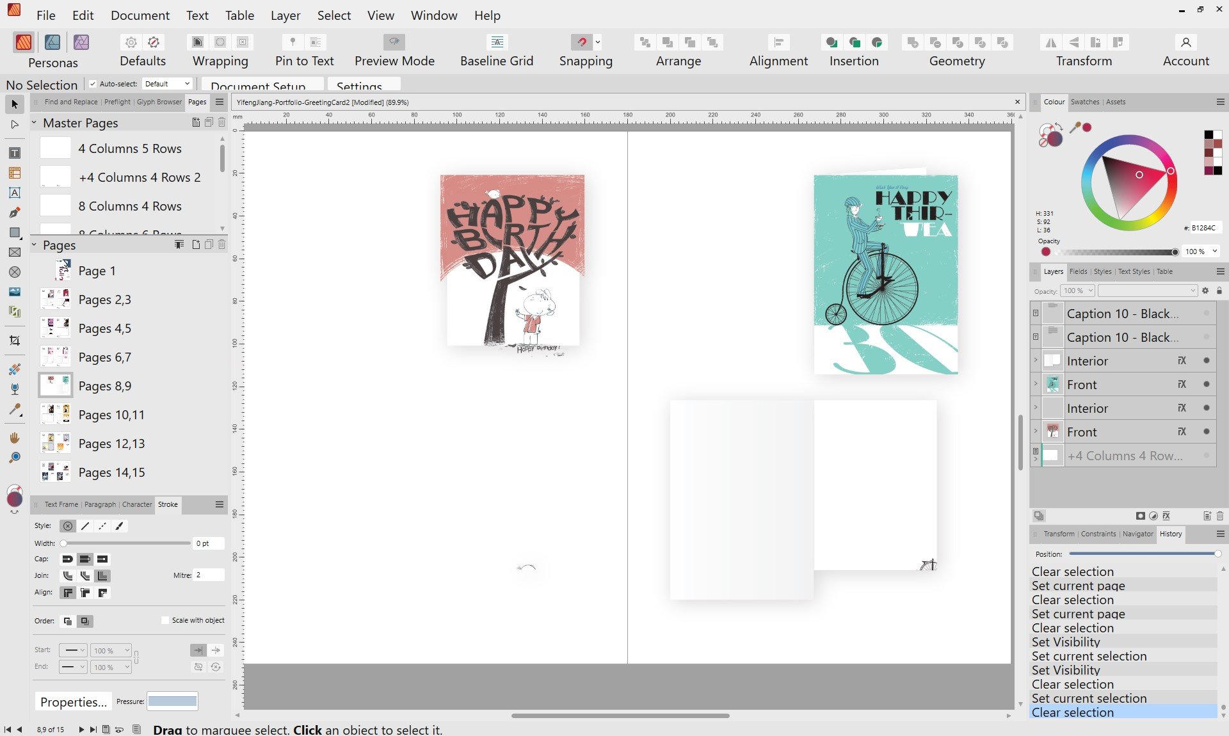Viewport: 1229px width, 736px height.
Task: Select the Vector Crop tool
Action: click(15, 340)
